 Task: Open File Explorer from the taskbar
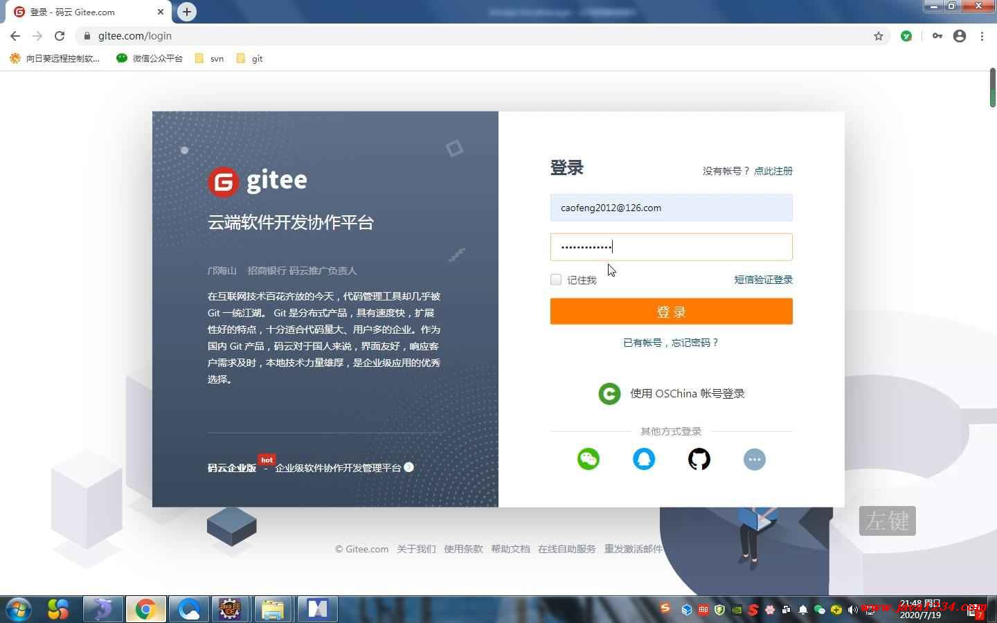(273, 609)
